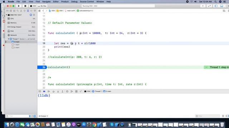
Task: Open the issue navigator warning triangle
Action: (21, 11)
